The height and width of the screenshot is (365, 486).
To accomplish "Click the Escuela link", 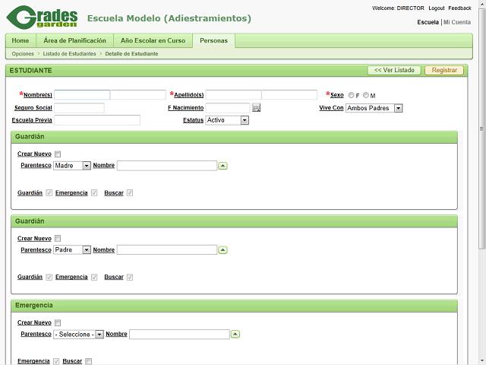I will pyautogui.click(x=428, y=22).
